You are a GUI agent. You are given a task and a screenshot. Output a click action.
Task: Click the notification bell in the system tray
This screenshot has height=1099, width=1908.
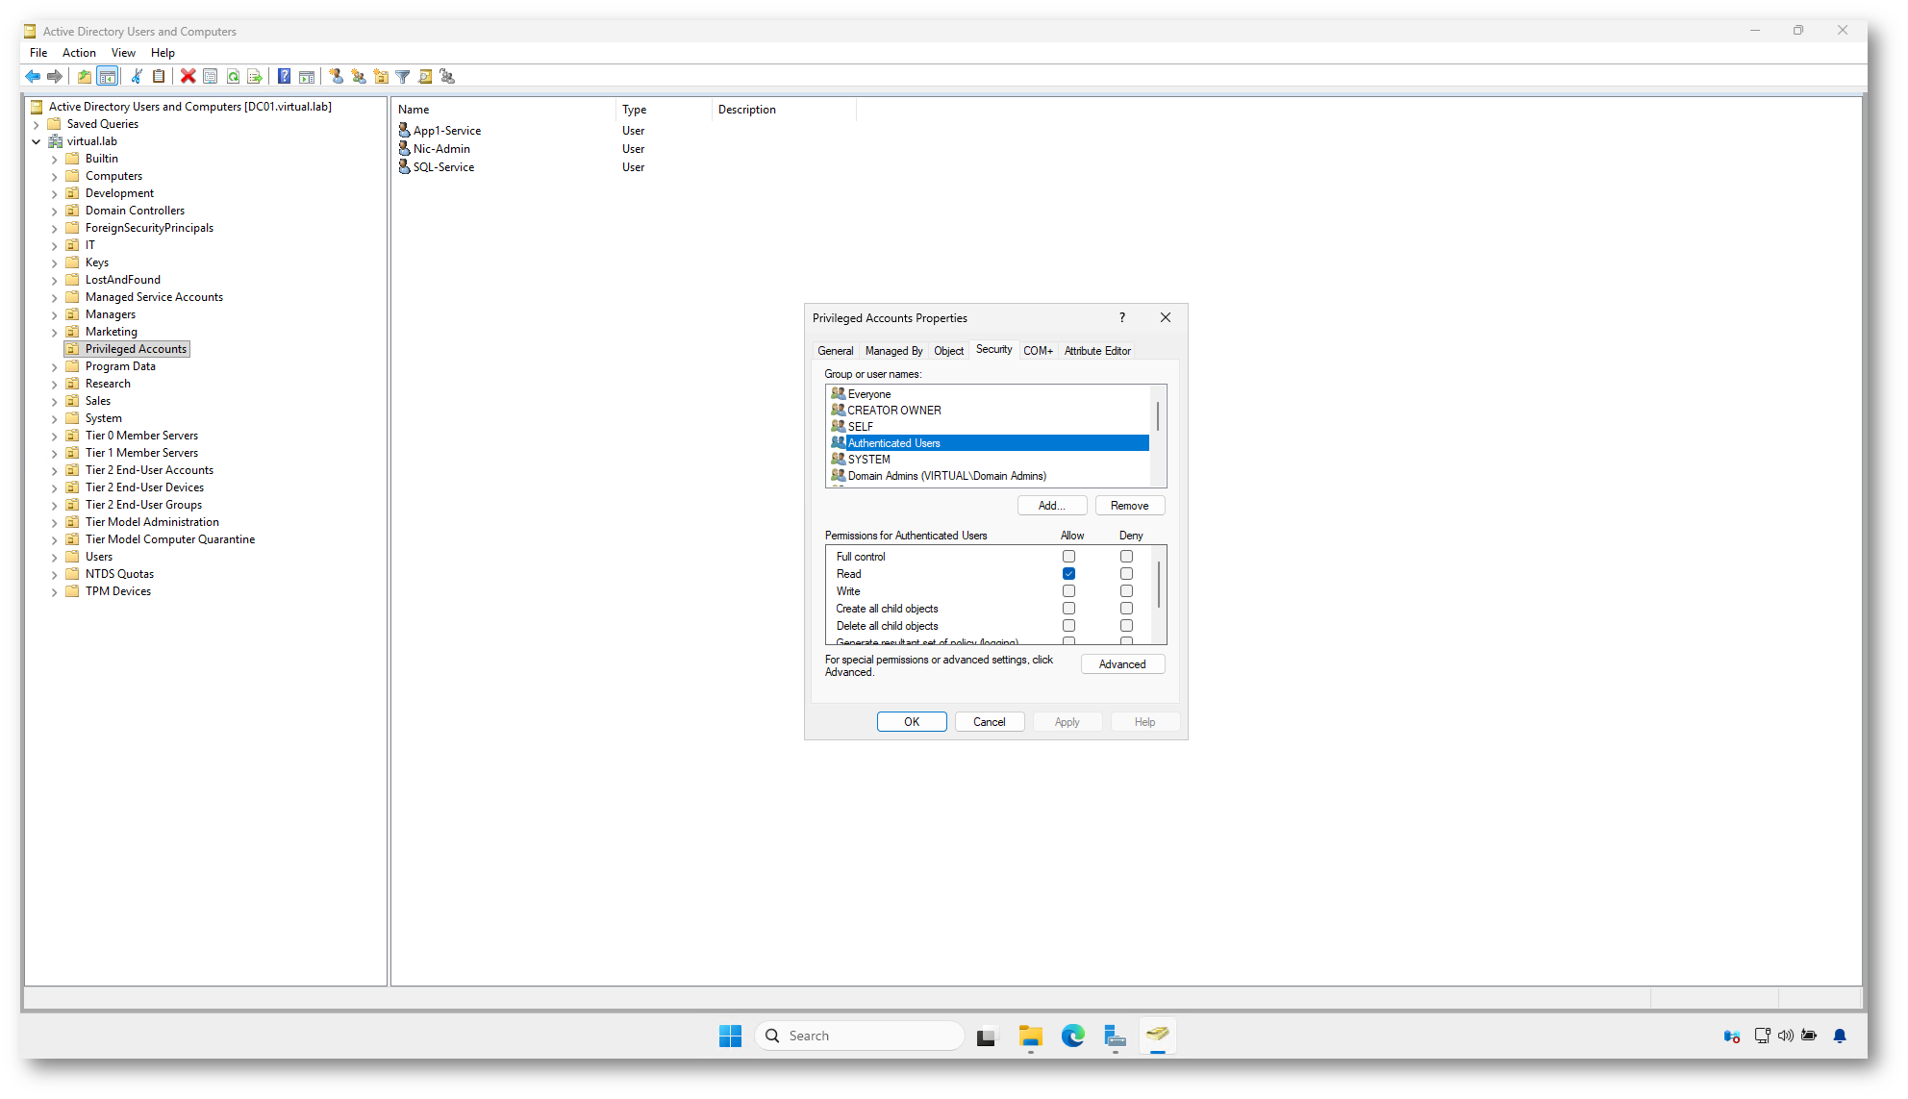coord(1840,1036)
